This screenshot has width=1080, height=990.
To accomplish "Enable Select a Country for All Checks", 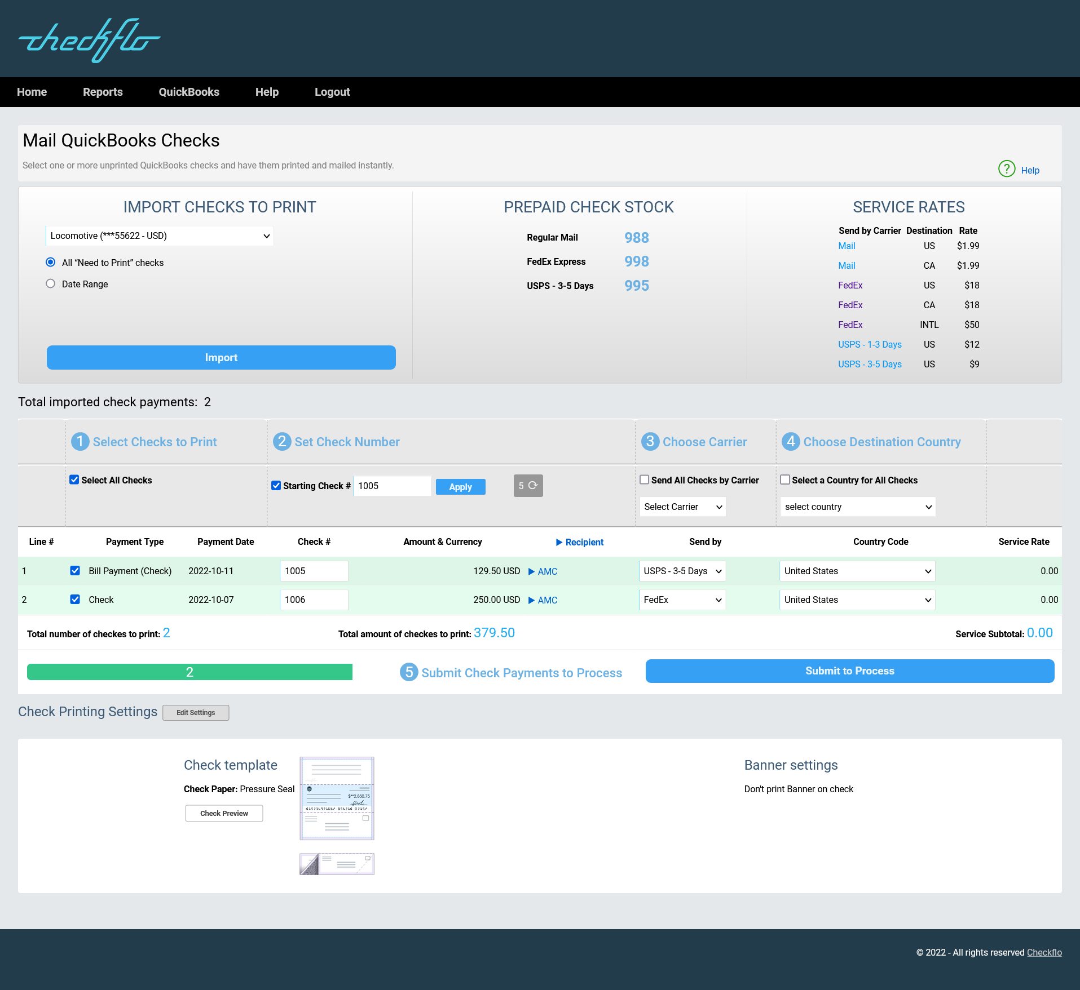I will click(x=785, y=480).
